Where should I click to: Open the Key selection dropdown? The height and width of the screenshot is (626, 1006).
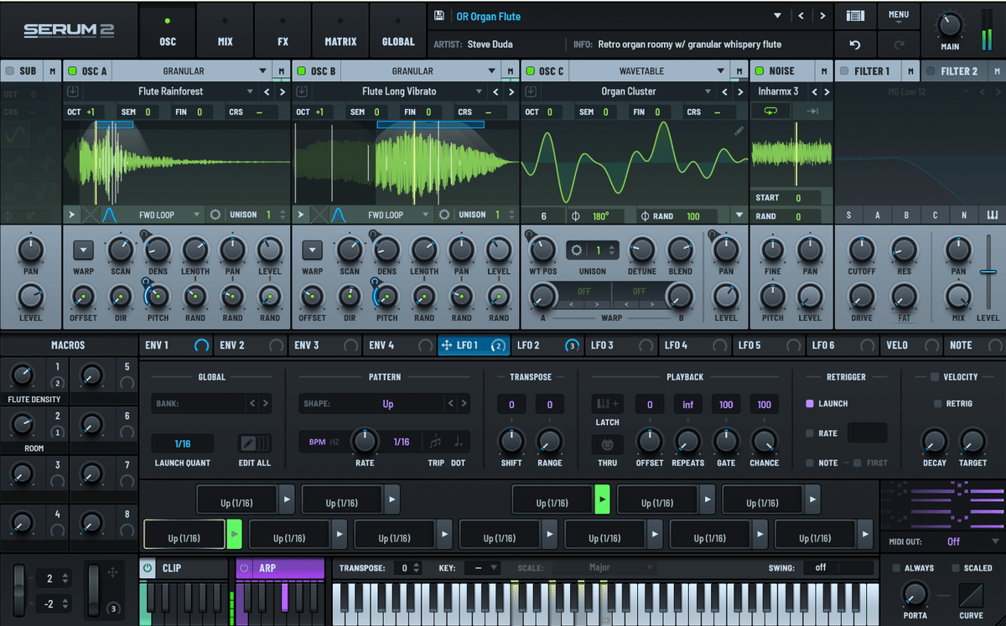[x=481, y=568]
